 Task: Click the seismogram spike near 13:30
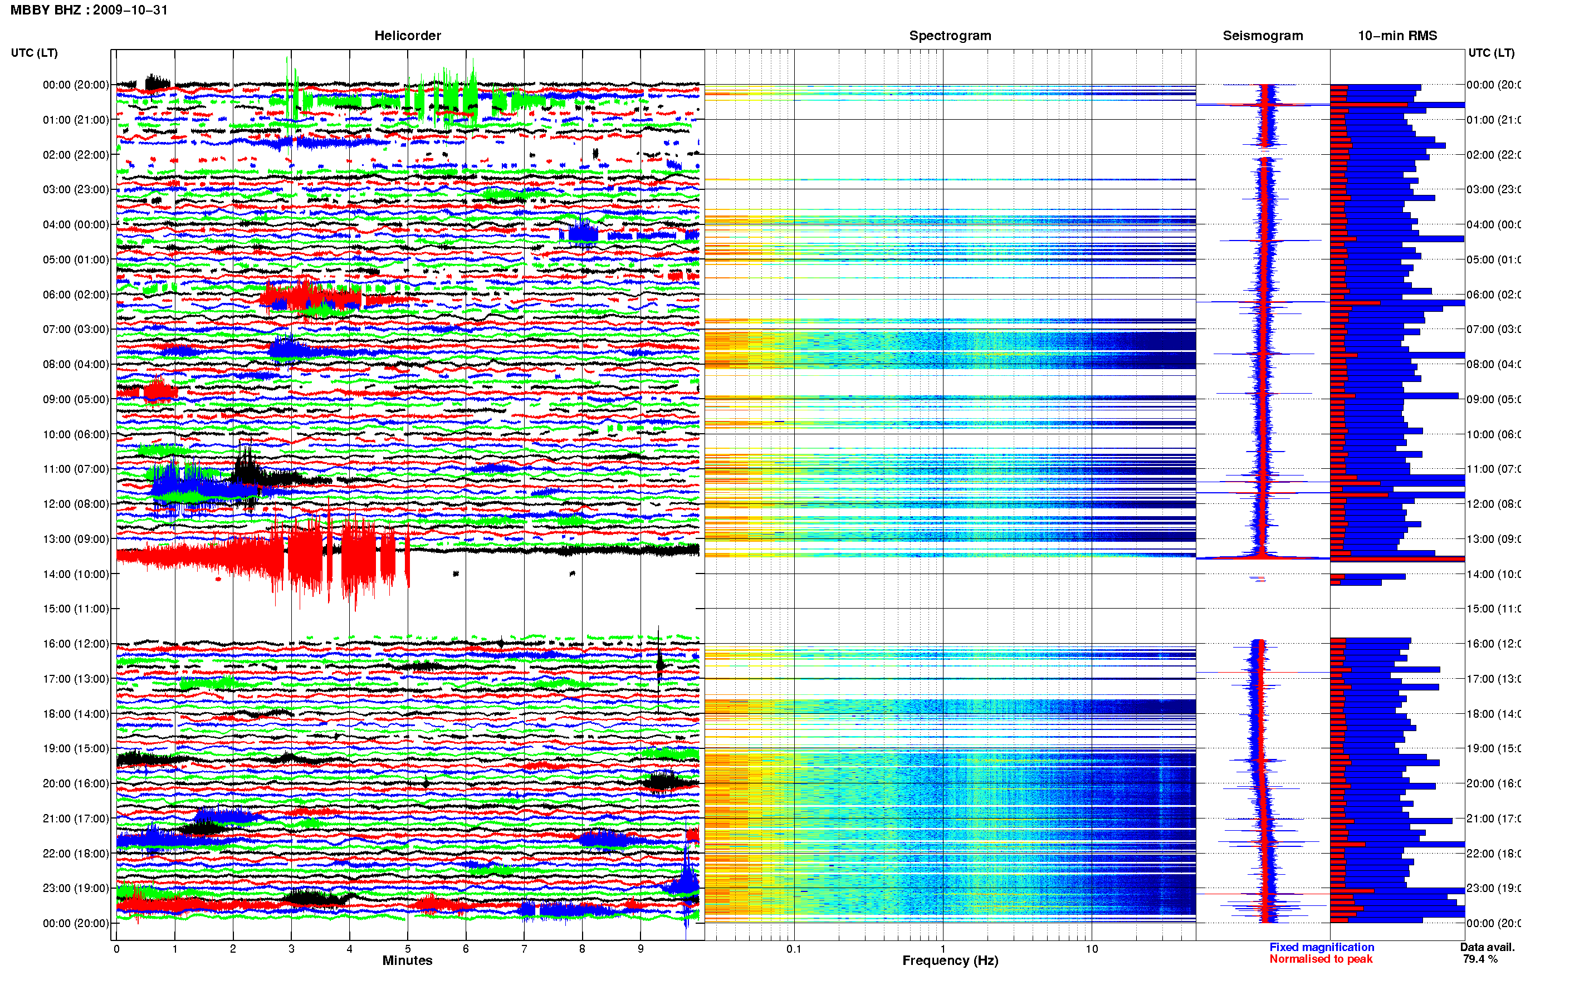(x=1263, y=558)
